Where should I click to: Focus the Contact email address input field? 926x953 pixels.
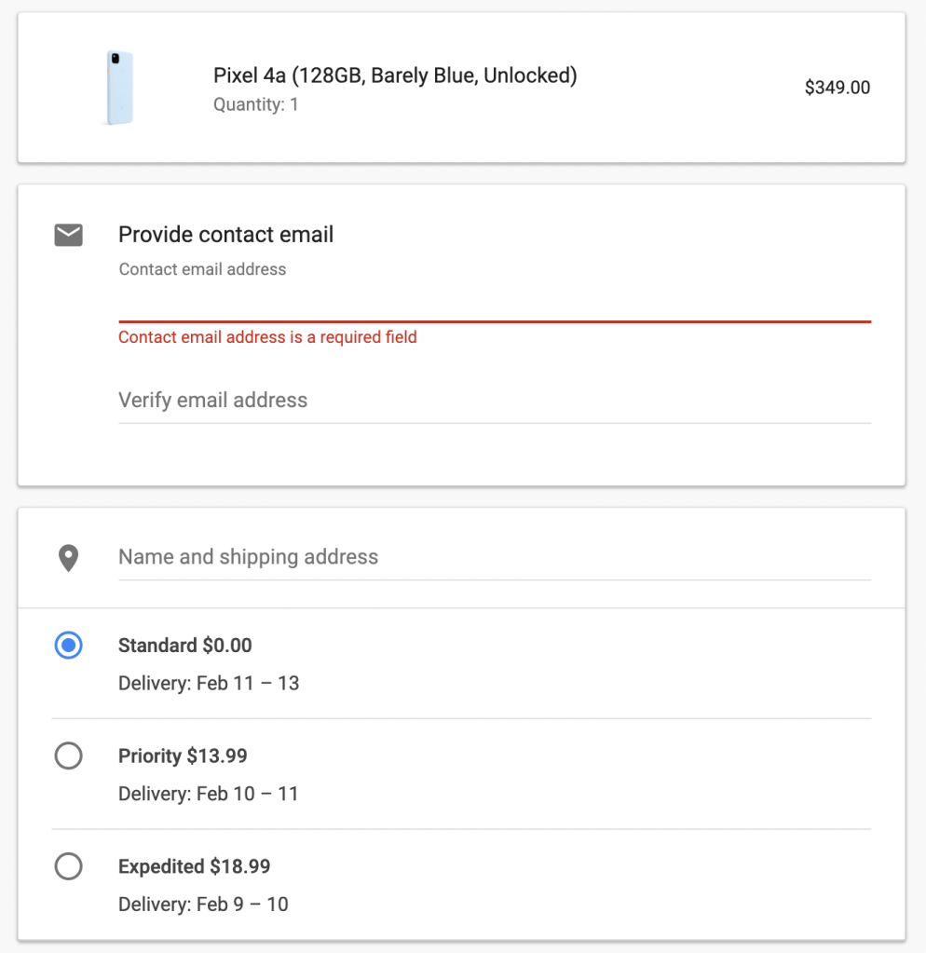494,302
